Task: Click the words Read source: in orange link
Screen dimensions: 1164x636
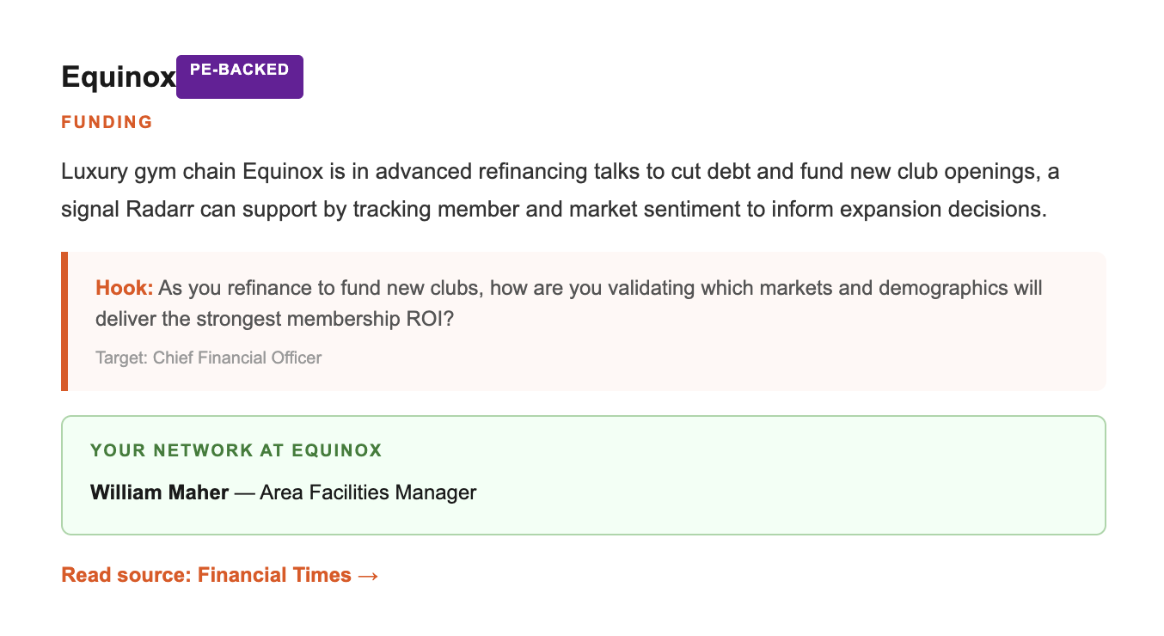Action: tap(126, 575)
